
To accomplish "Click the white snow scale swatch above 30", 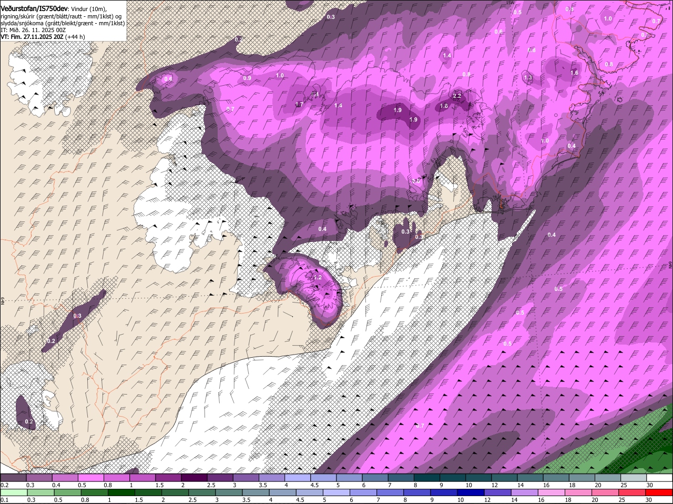I will click(659, 478).
